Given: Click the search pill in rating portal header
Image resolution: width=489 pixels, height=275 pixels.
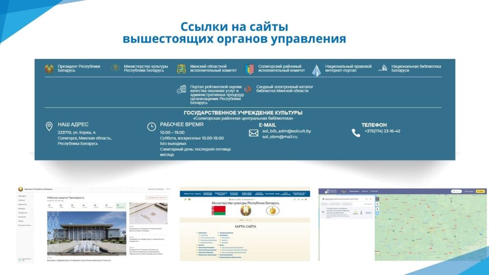Looking at the screenshot, I should pyautogui.click(x=456, y=191).
